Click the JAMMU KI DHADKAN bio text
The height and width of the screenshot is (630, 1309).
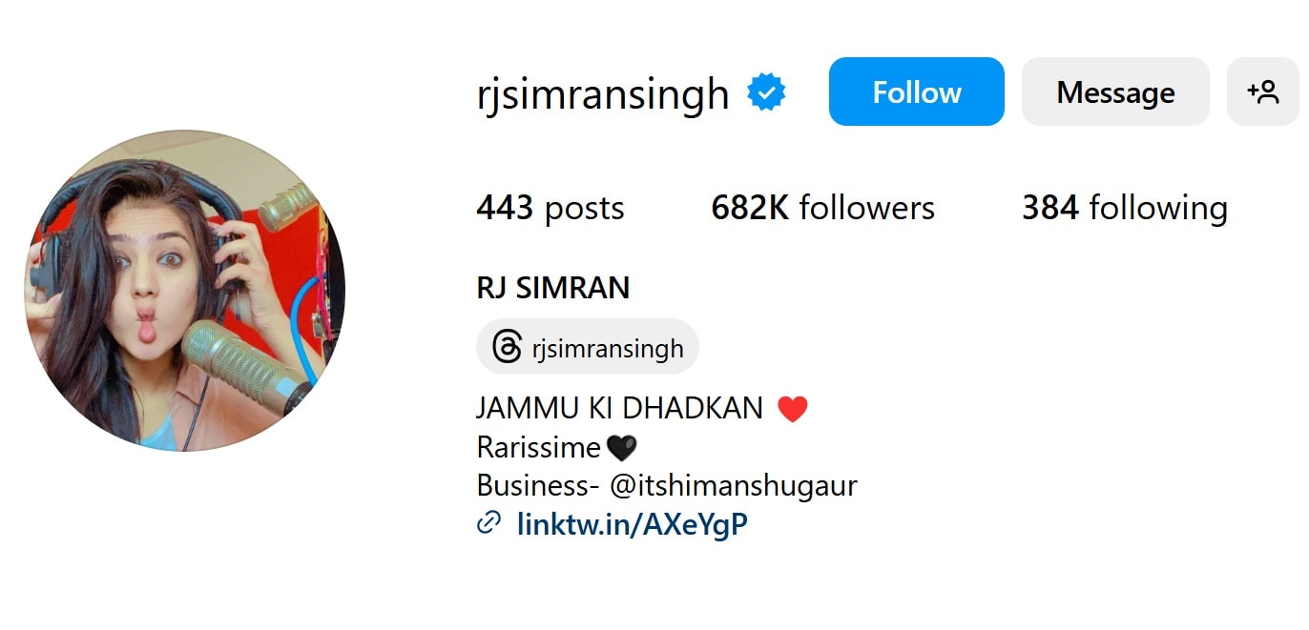[x=620, y=409]
